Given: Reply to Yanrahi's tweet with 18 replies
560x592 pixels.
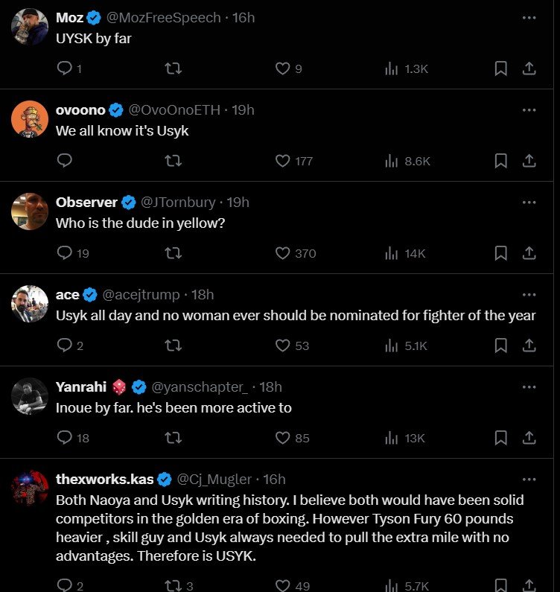Looking at the screenshot, I should pos(65,438).
